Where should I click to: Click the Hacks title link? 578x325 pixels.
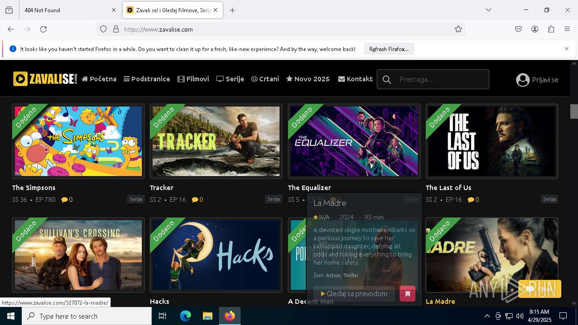click(159, 302)
